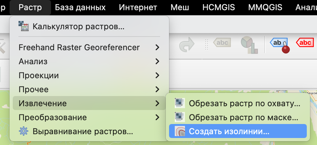Click the Raster Calculator abacus icon
This screenshot has height=145, width=317.
point(24,26)
